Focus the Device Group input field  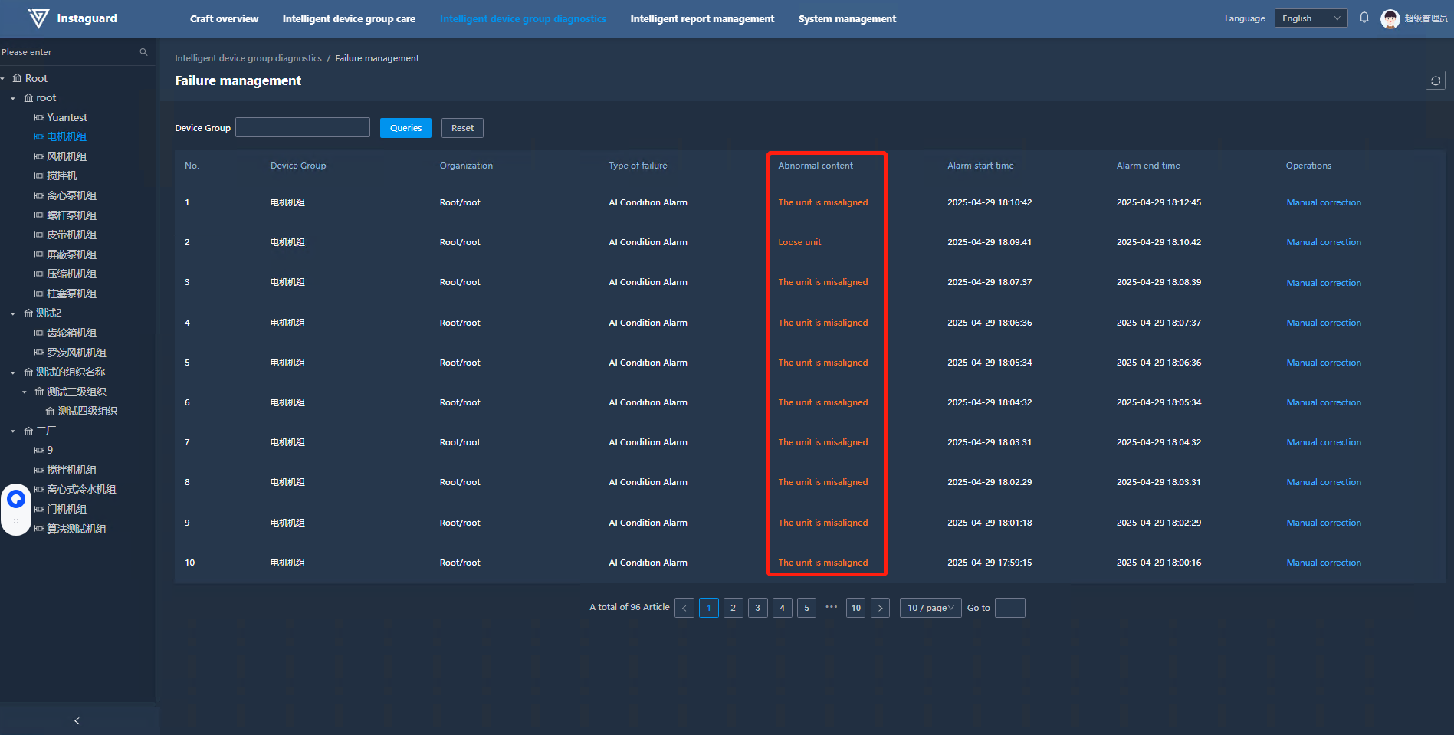point(302,128)
